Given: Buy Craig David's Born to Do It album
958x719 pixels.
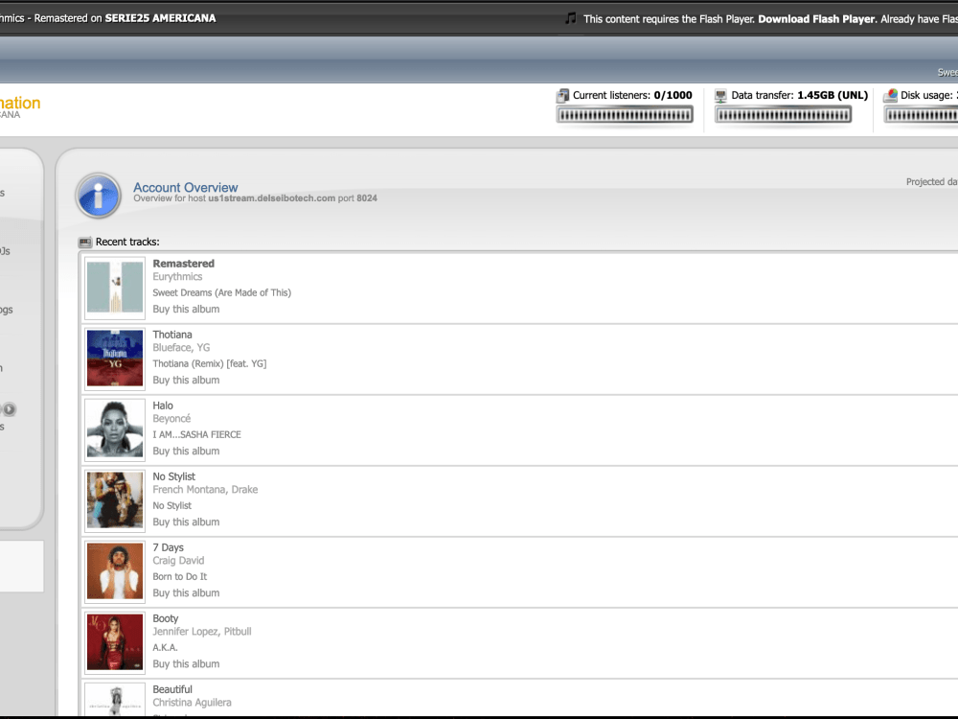Looking at the screenshot, I should pos(186,592).
